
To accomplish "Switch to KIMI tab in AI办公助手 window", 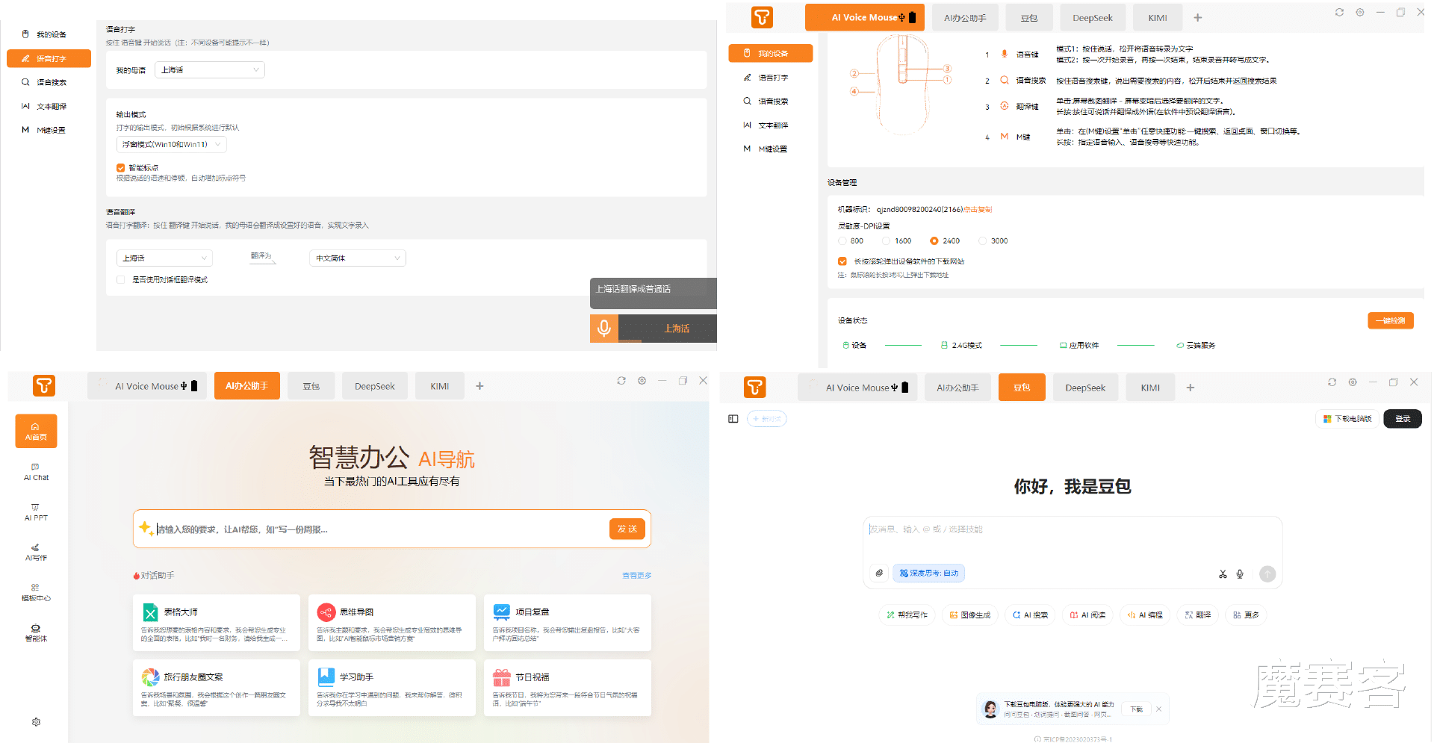I will click(439, 386).
